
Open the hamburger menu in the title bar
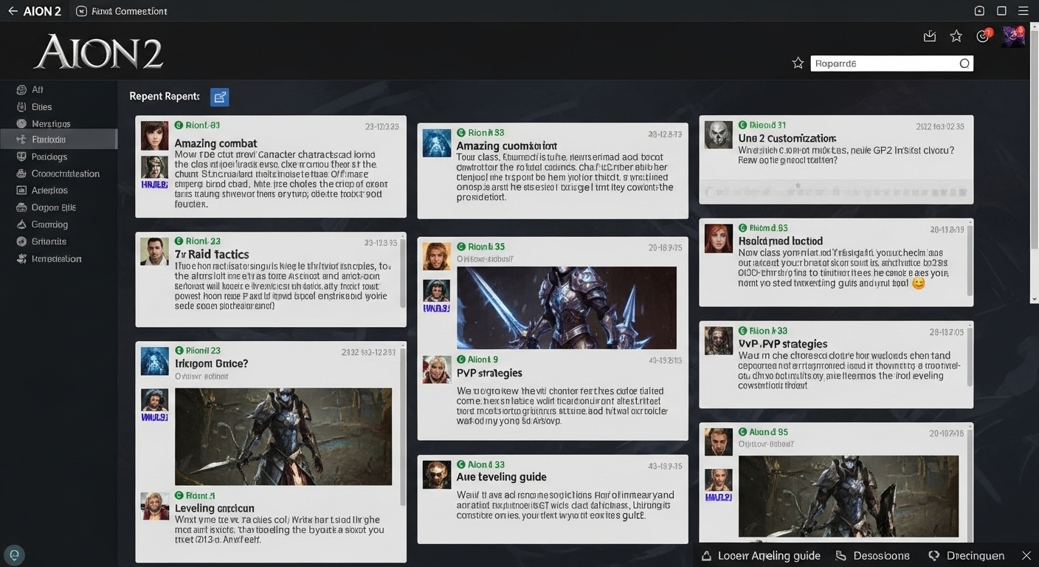(x=1024, y=10)
